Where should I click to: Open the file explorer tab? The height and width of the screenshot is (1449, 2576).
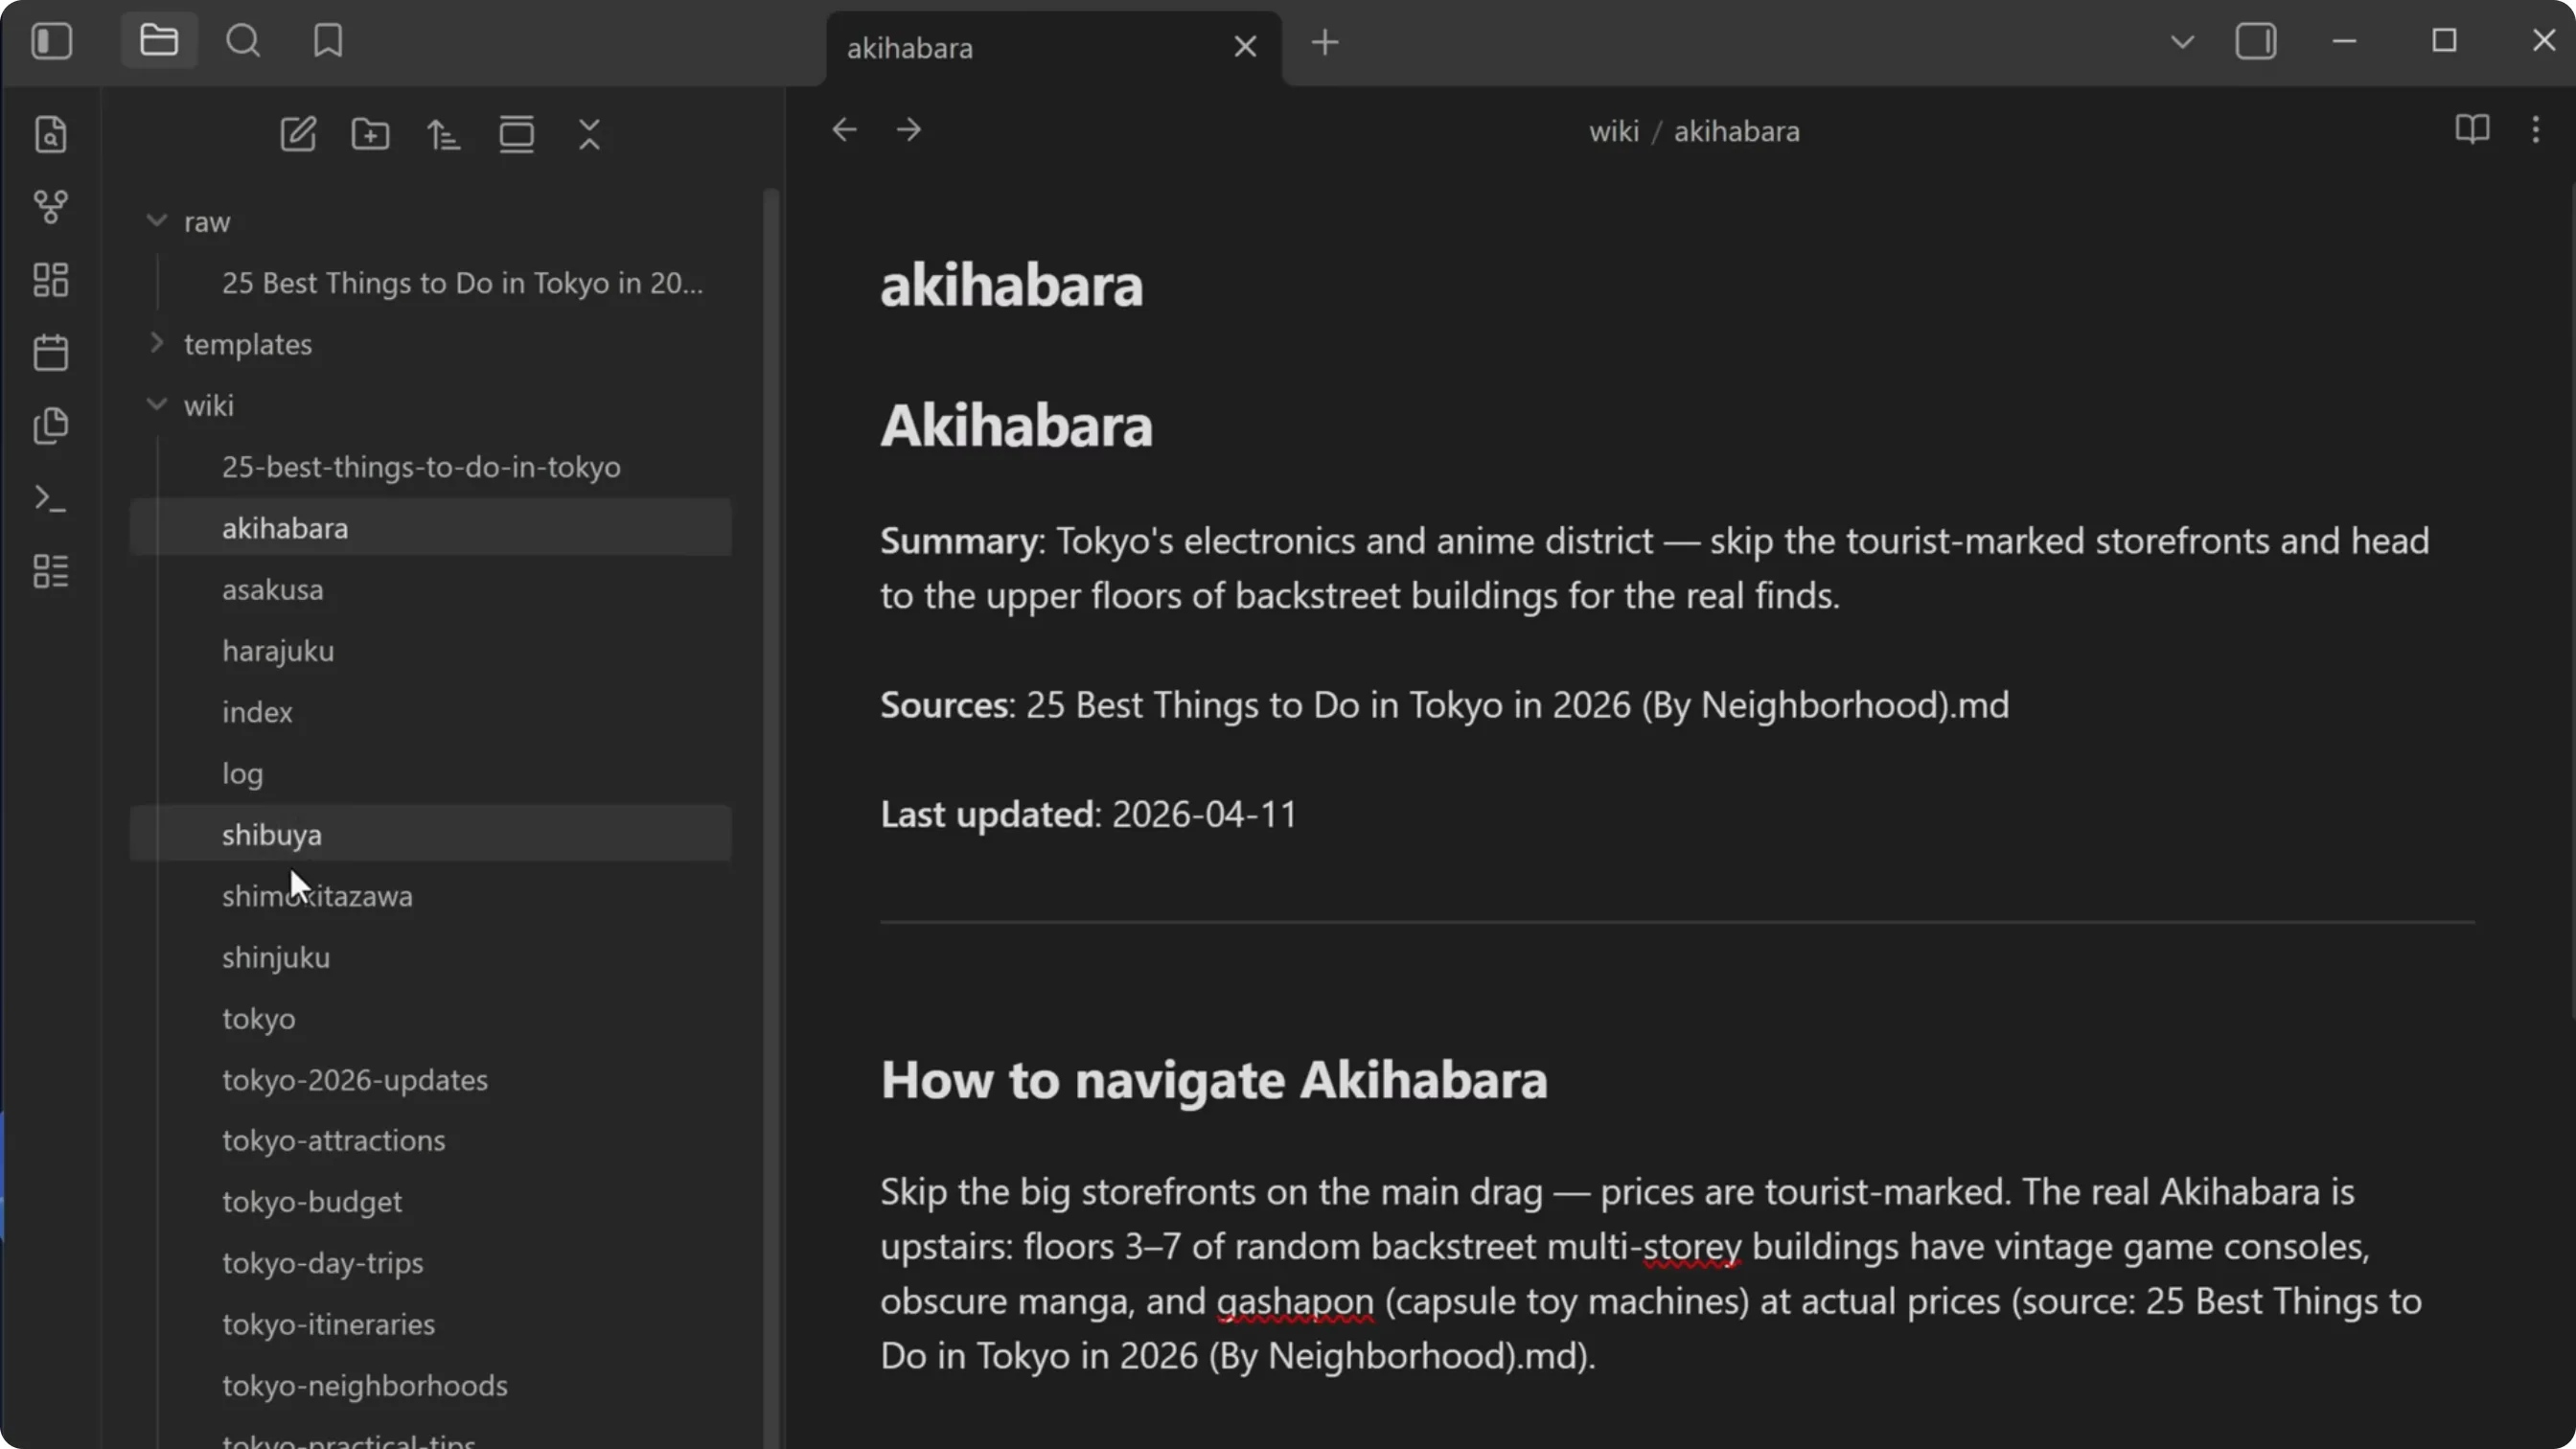[x=159, y=42]
